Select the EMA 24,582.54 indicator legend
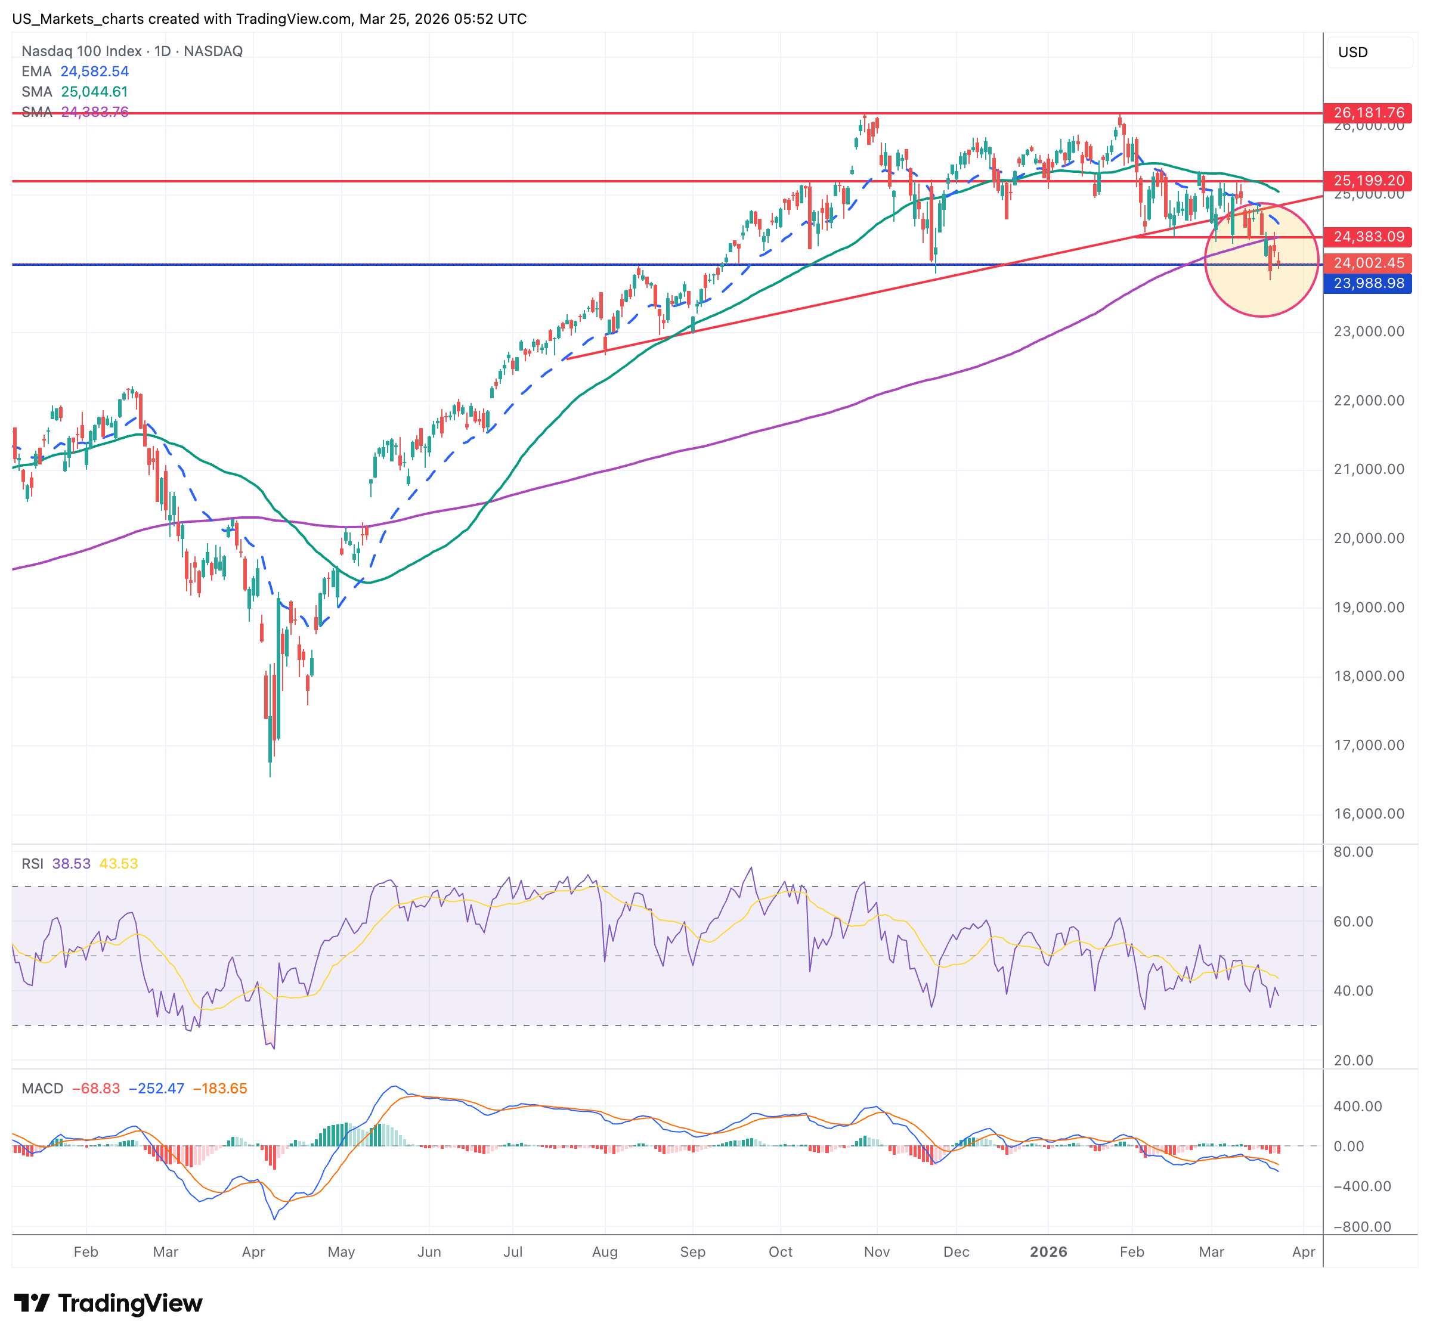Image resolution: width=1430 pixels, height=1339 pixels. [75, 71]
